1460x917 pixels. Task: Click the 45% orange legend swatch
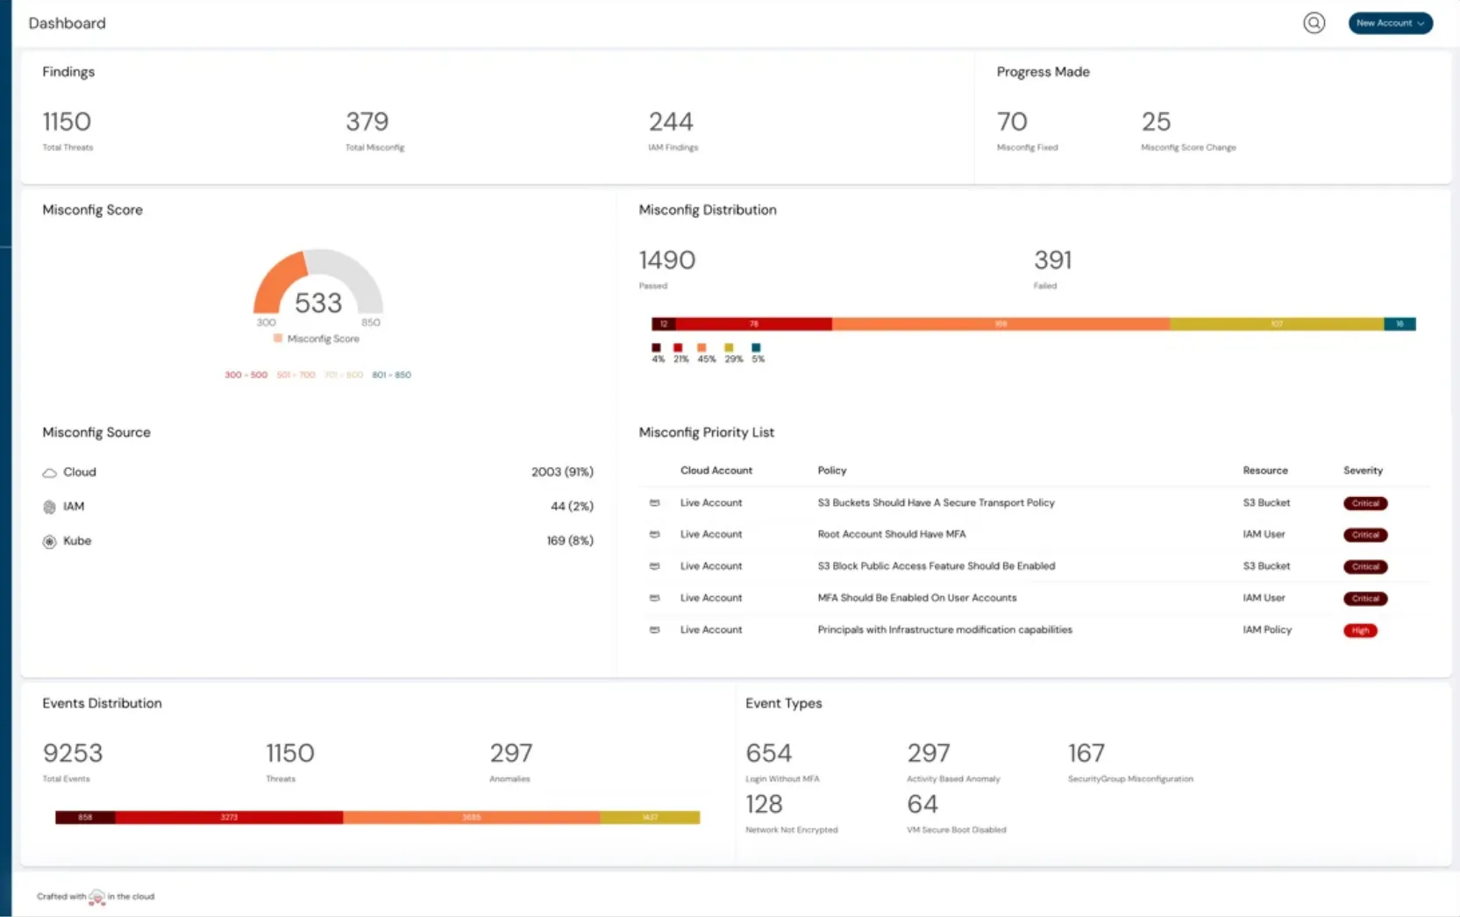click(x=702, y=348)
